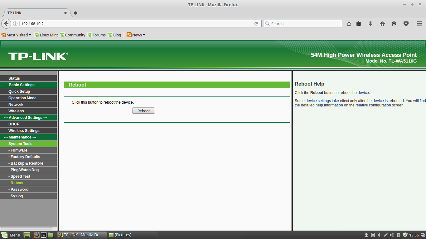
Task: Open the Downloads arrow icon
Action: 370,24
